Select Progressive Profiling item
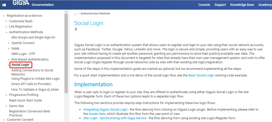Screen dimensions: 272x122 tap(24, 95)
